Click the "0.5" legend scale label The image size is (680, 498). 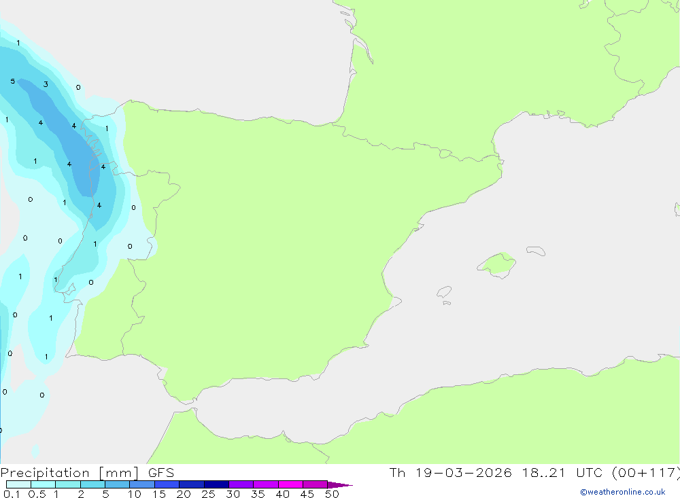point(37,494)
